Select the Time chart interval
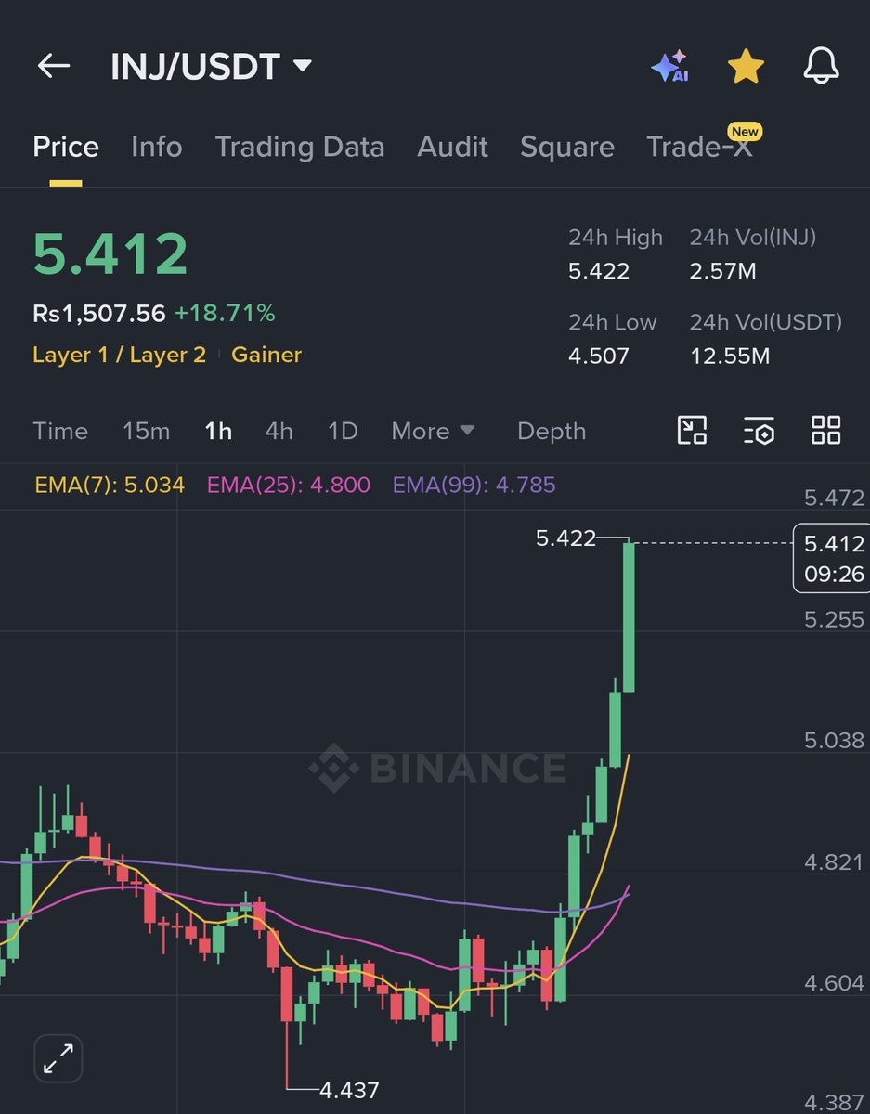Image resolution: width=870 pixels, height=1114 pixels. pos(60,431)
